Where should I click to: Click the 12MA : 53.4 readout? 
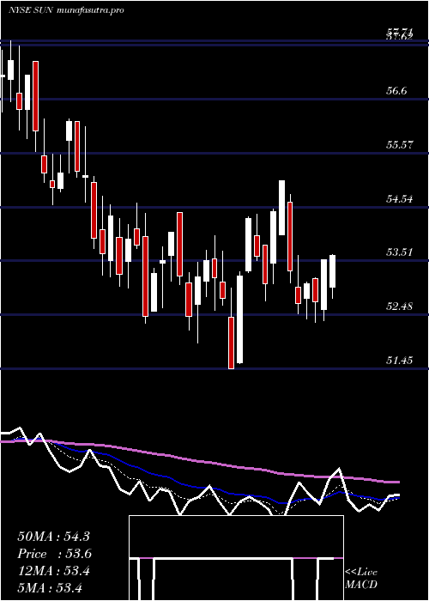click(53, 571)
